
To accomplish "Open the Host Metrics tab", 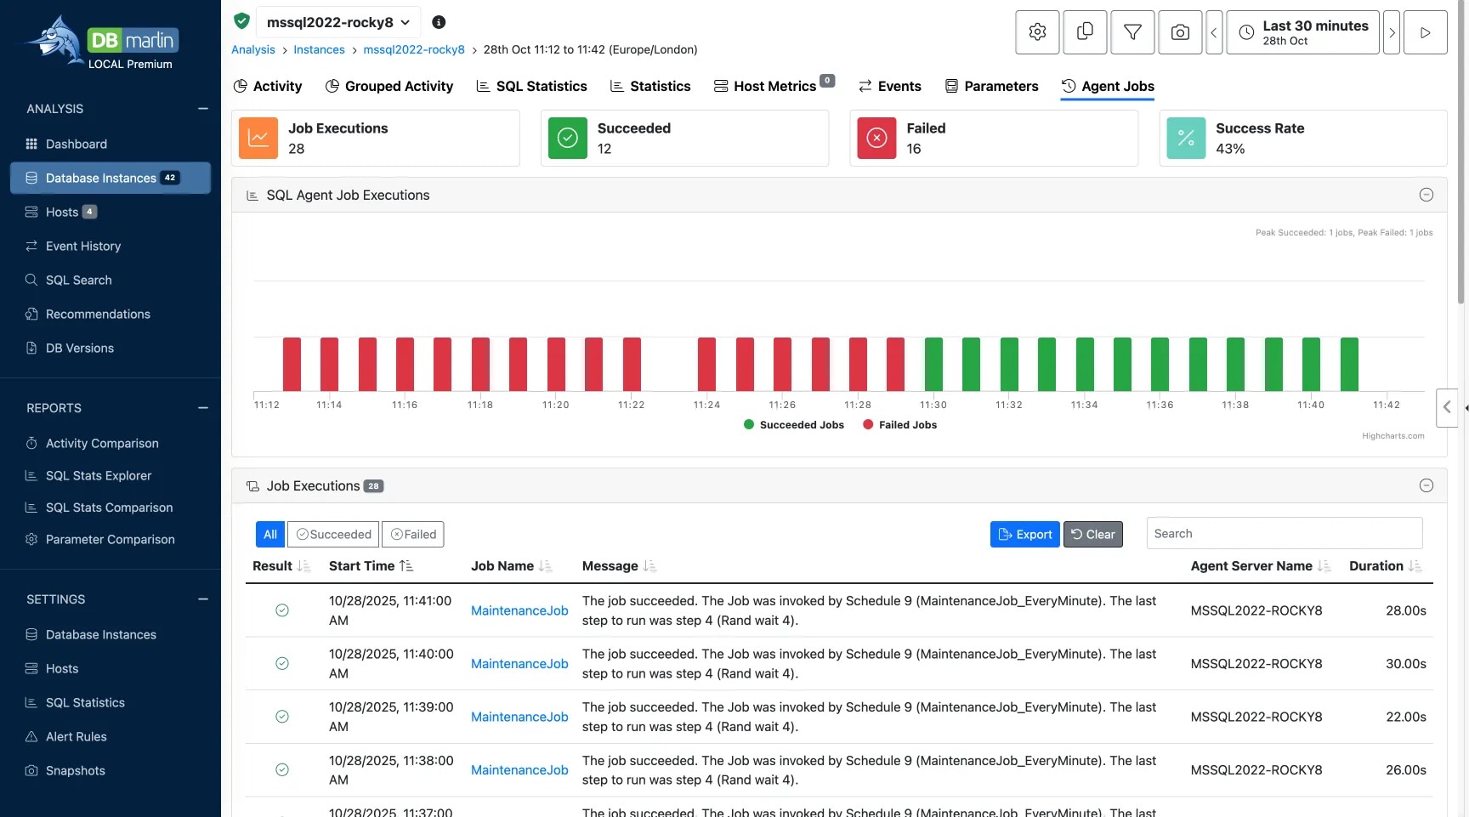I will coord(773,86).
